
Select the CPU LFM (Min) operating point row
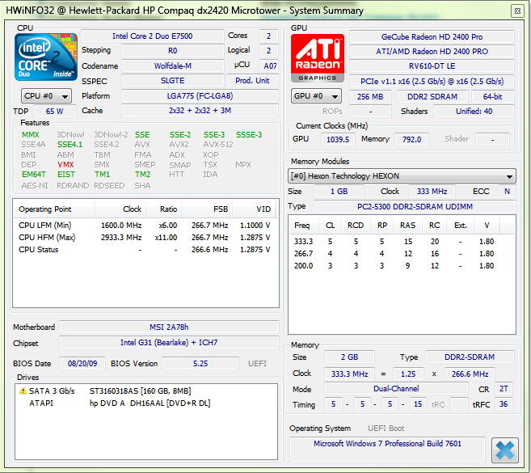pos(145,226)
